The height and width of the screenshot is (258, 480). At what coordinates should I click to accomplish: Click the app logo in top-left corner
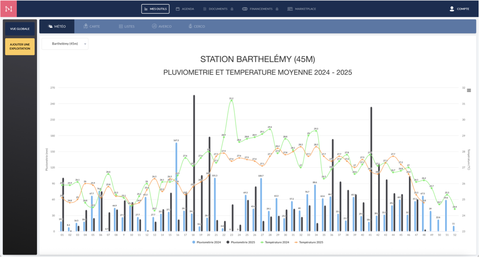click(x=8, y=9)
